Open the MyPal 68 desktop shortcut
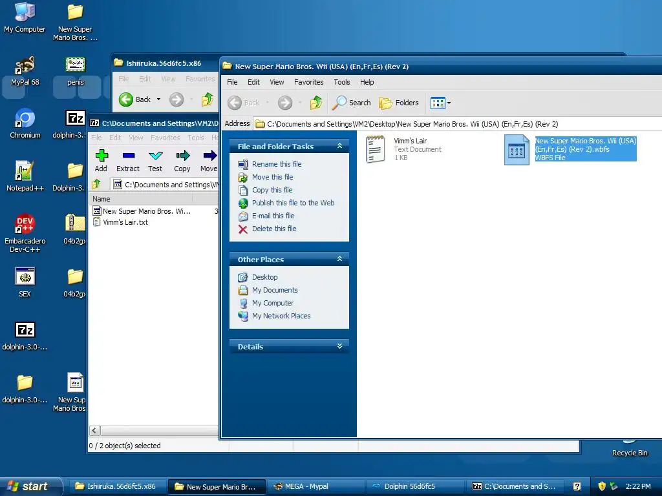This screenshot has height=496, width=662. (x=25, y=70)
